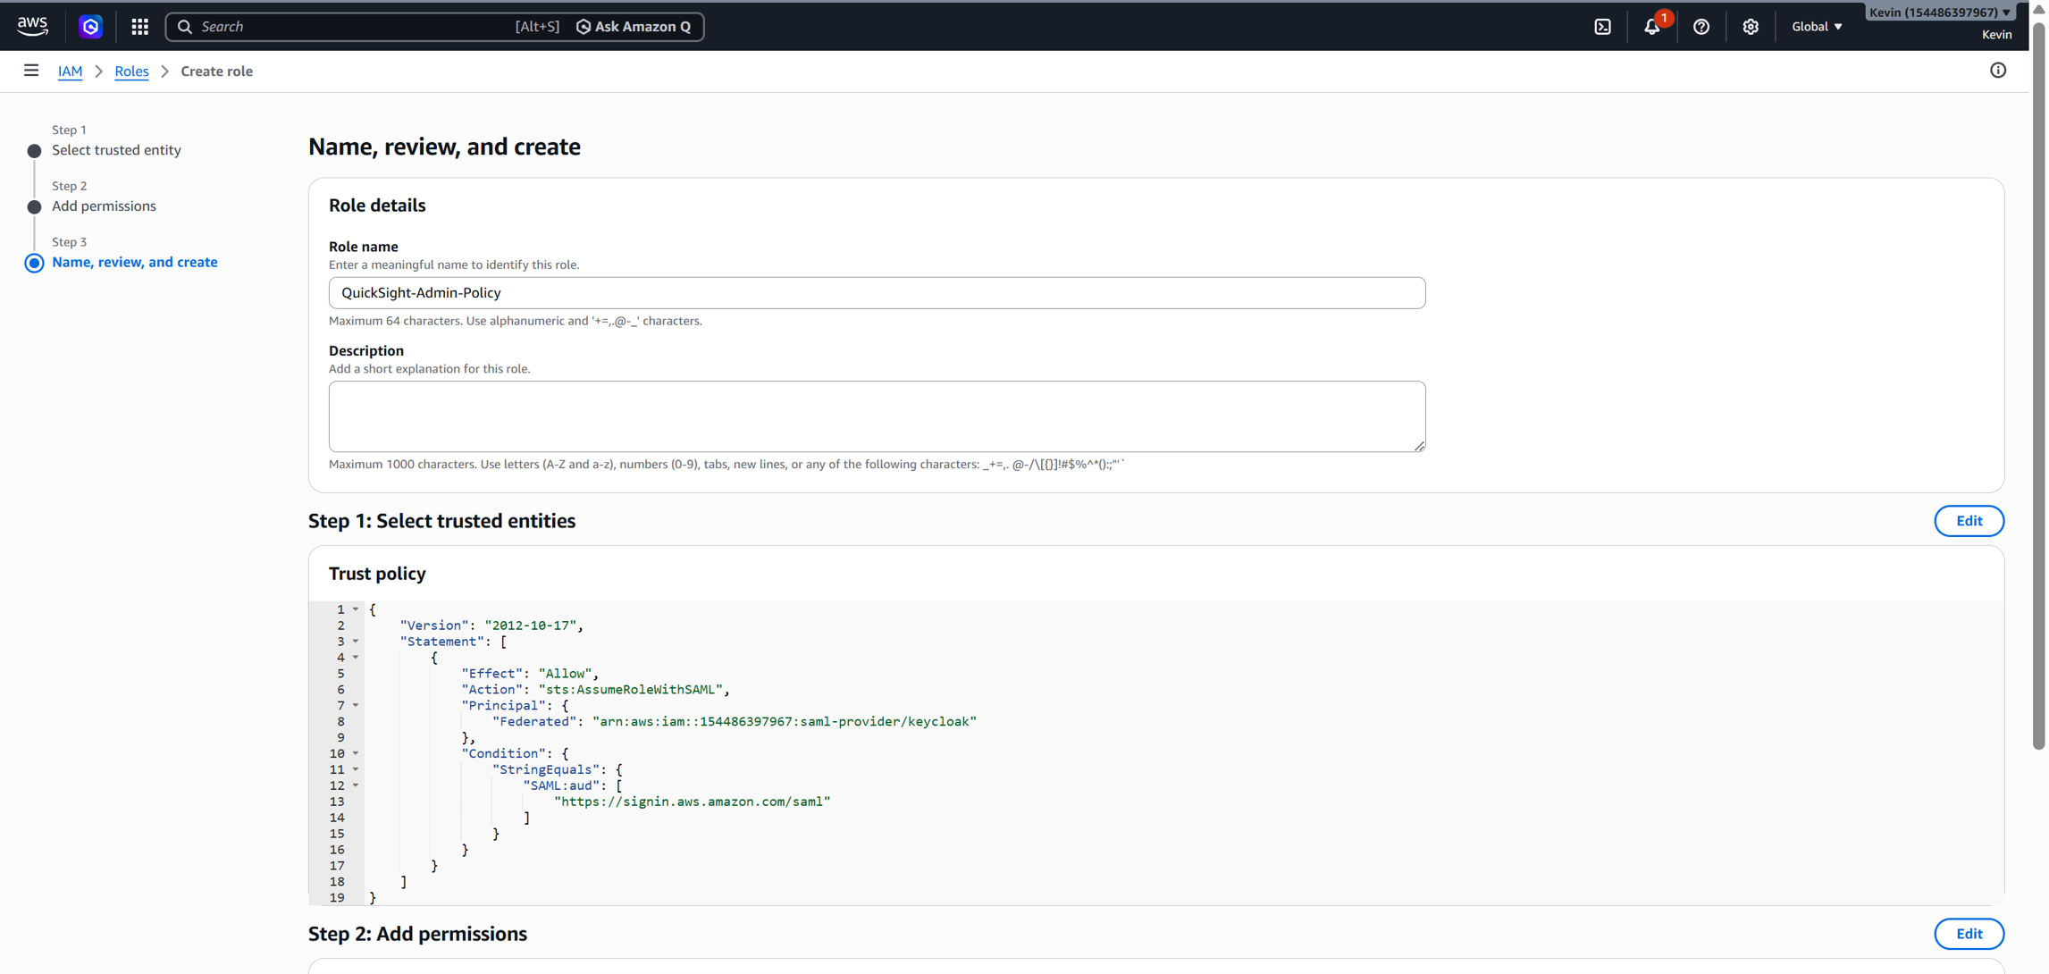Click the Federated saml-provider ARN value
The image size is (2049, 974).
click(784, 722)
